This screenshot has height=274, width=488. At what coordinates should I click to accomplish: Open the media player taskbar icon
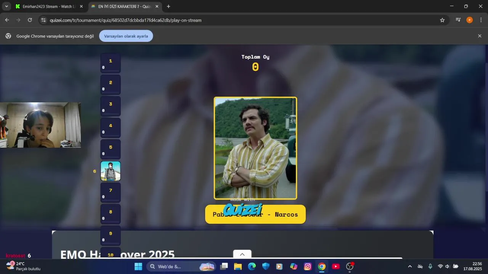click(x=279, y=266)
